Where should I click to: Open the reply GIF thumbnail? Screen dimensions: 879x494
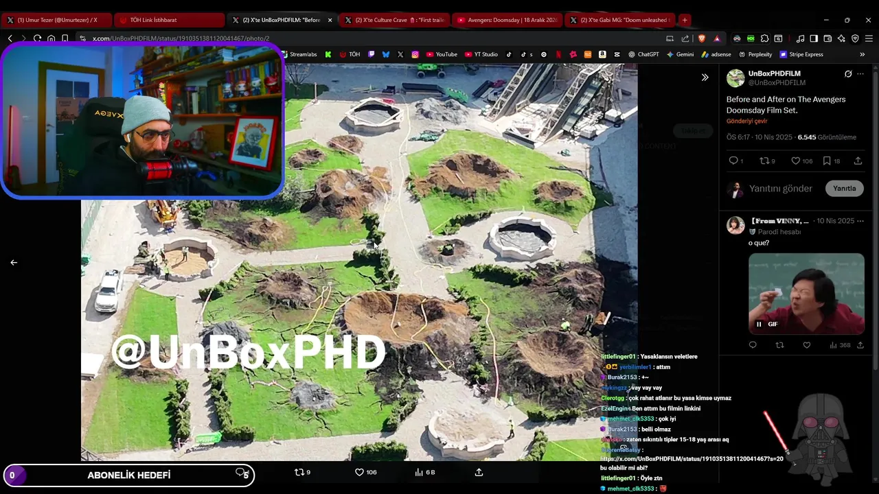click(x=806, y=293)
